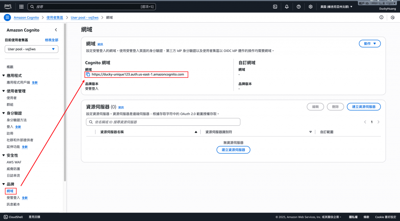Open 社群和外部提供者 in the sidebar
Image resolution: width=400 pixels, height=221 pixels.
pyautogui.click(x=20, y=140)
